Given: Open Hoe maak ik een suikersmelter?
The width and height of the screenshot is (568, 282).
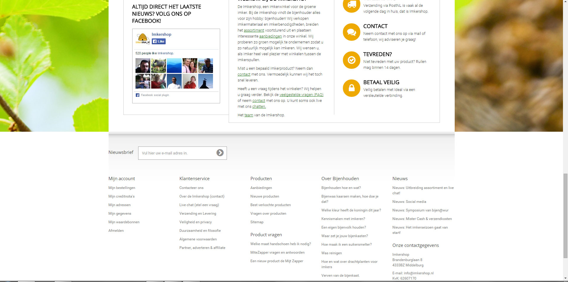Looking at the screenshot, I should (x=346, y=244).
